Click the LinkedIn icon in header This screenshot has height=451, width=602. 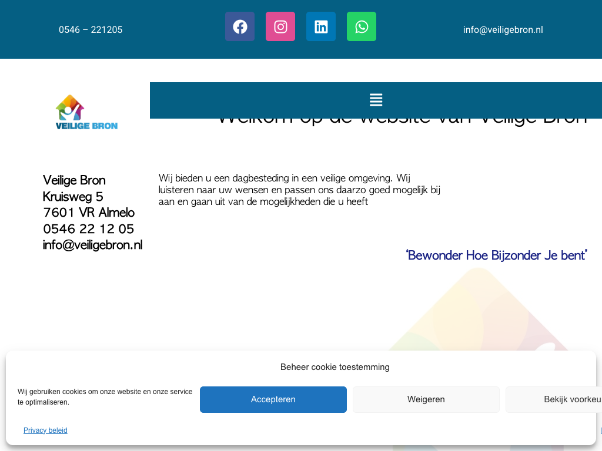point(321,26)
